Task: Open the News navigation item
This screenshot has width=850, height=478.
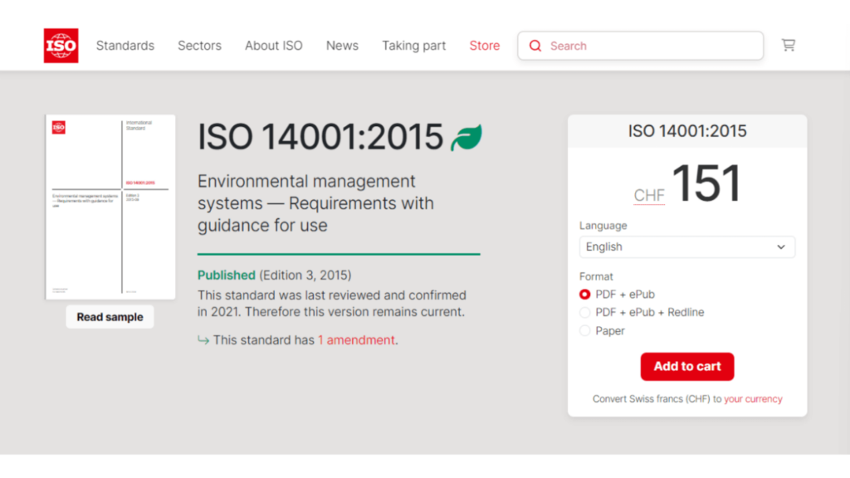Action: (342, 46)
